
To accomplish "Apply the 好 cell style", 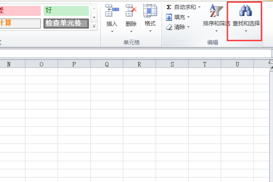I will click(x=66, y=10).
